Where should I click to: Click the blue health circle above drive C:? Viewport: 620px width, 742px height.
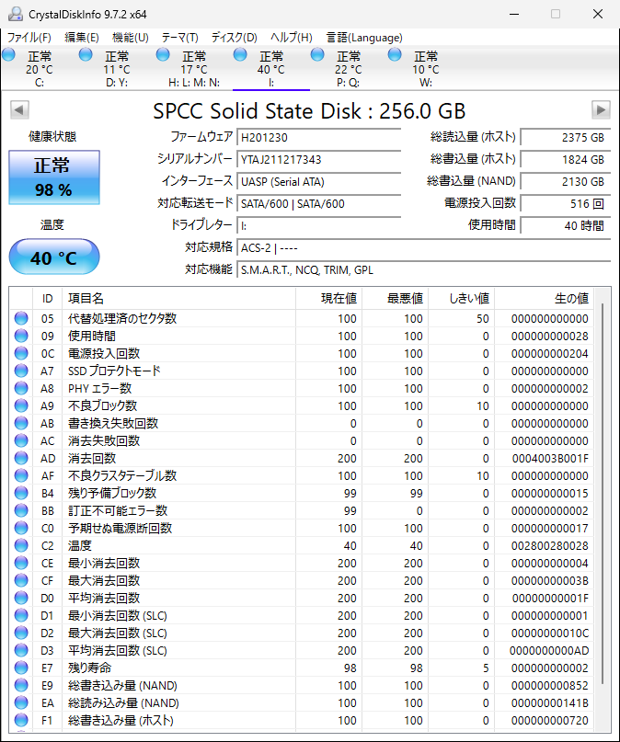[8, 56]
